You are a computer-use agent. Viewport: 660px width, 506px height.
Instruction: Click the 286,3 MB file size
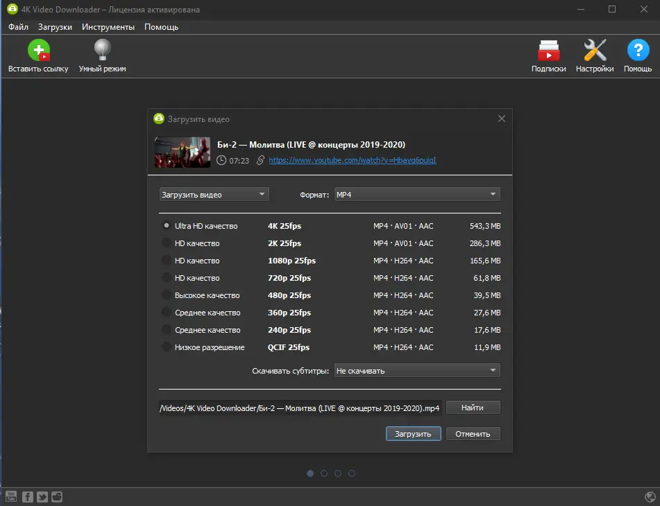485,243
